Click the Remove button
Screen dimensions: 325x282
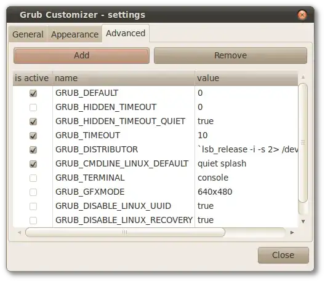click(x=230, y=55)
